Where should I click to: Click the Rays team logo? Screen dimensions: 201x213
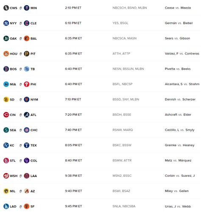27,69
